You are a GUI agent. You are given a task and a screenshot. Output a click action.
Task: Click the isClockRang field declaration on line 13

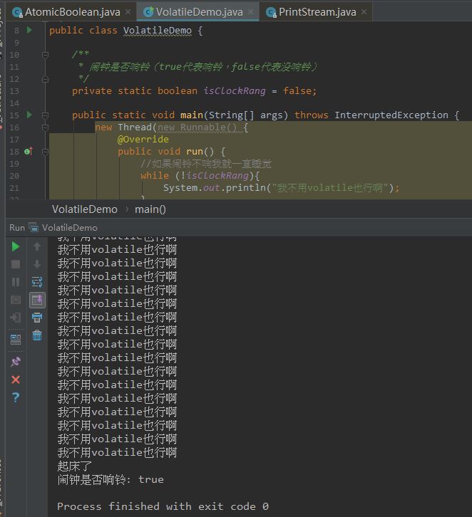pos(235,90)
